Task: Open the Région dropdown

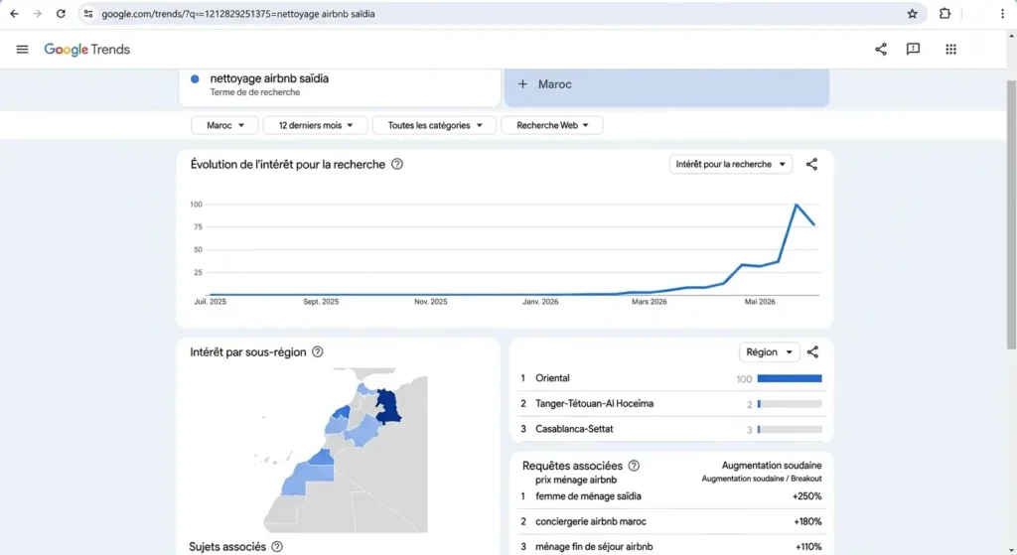Action: (x=770, y=352)
